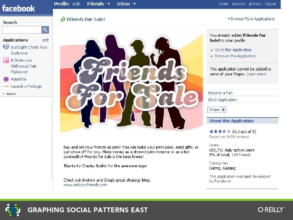Image resolution: width=293 pixels, height=220 pixels.
Task: Click Block Application
Action: click(x=222, y=100)
